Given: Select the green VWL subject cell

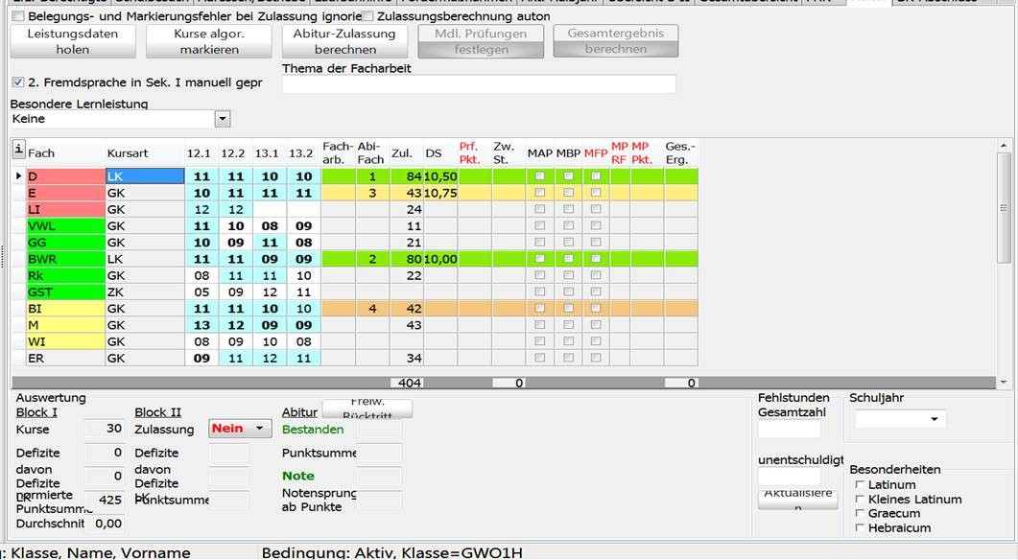Looking at the screenshot, I should pos(65,225).
